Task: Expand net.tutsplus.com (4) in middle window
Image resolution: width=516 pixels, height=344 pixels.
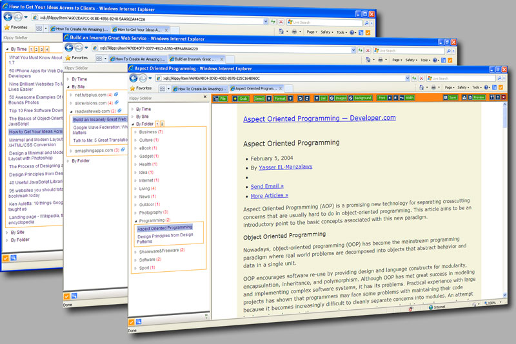Action: 71,95
